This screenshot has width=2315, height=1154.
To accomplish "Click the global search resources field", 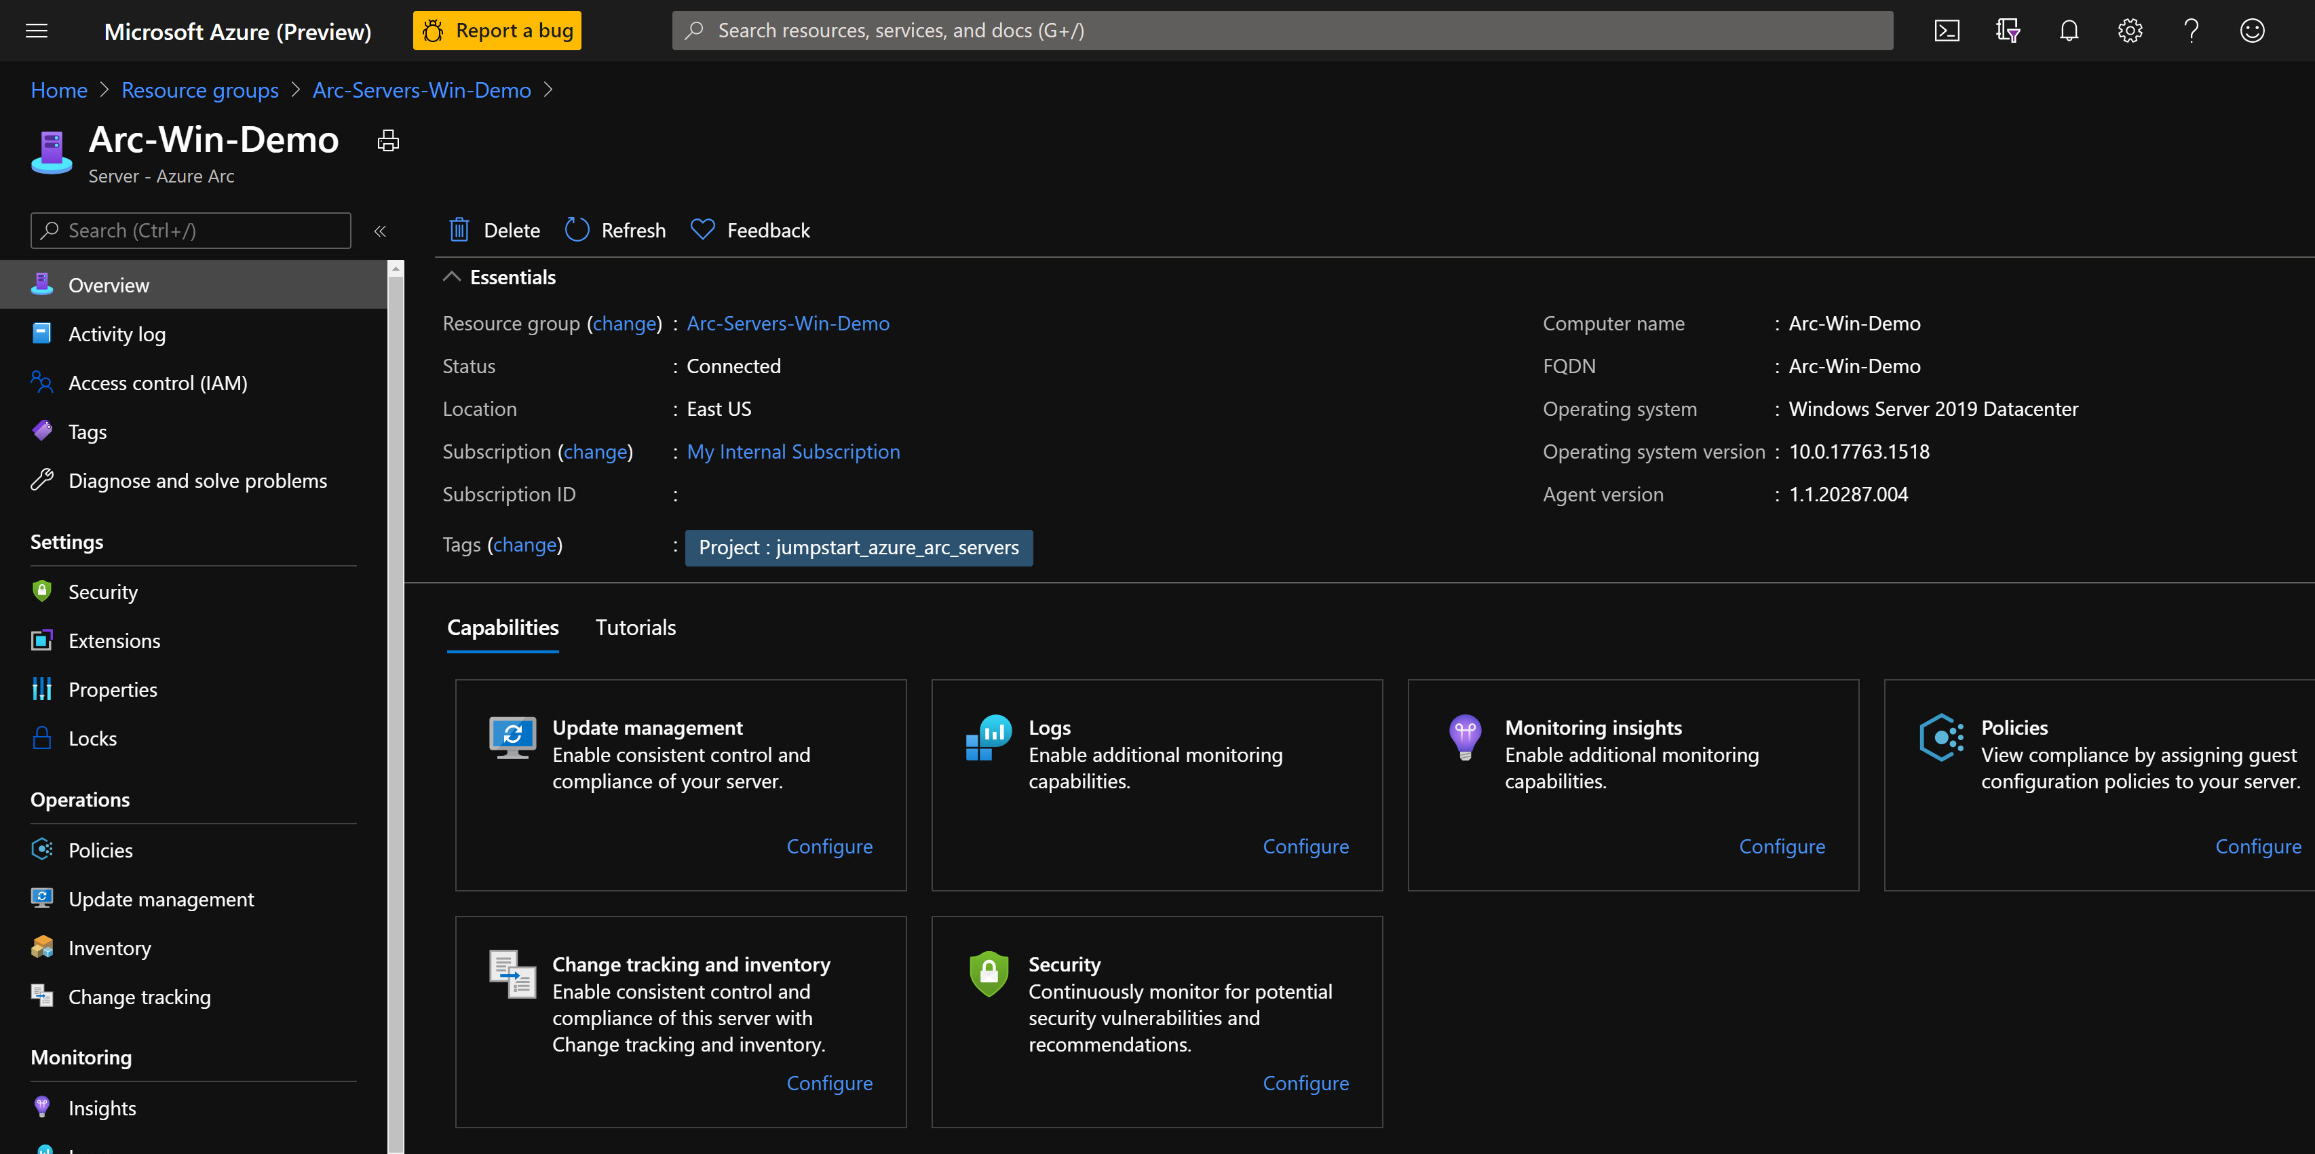I will [1282, 31].
